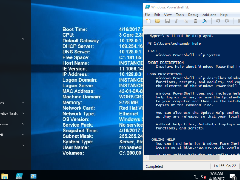Click the console horizontal scrollbar thumb
Viewport: 240px width, 180px height.
[184, 157]
